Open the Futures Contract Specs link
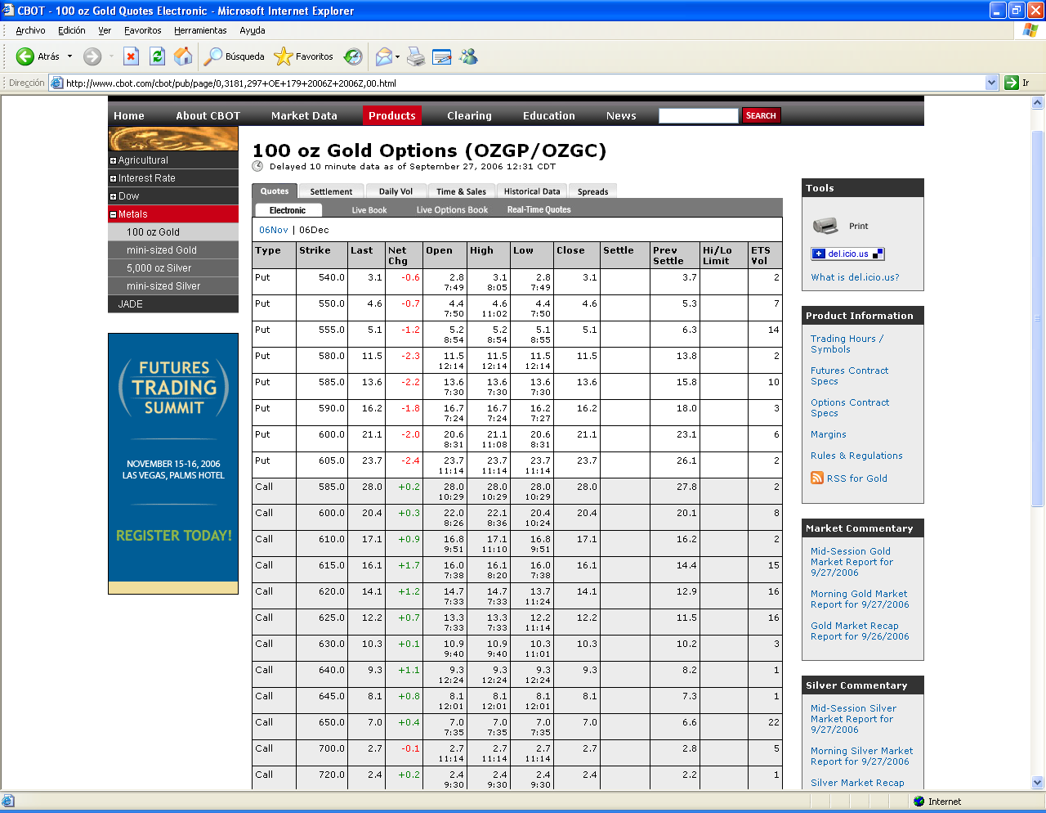1046x813 pixels. coord(849,375)
